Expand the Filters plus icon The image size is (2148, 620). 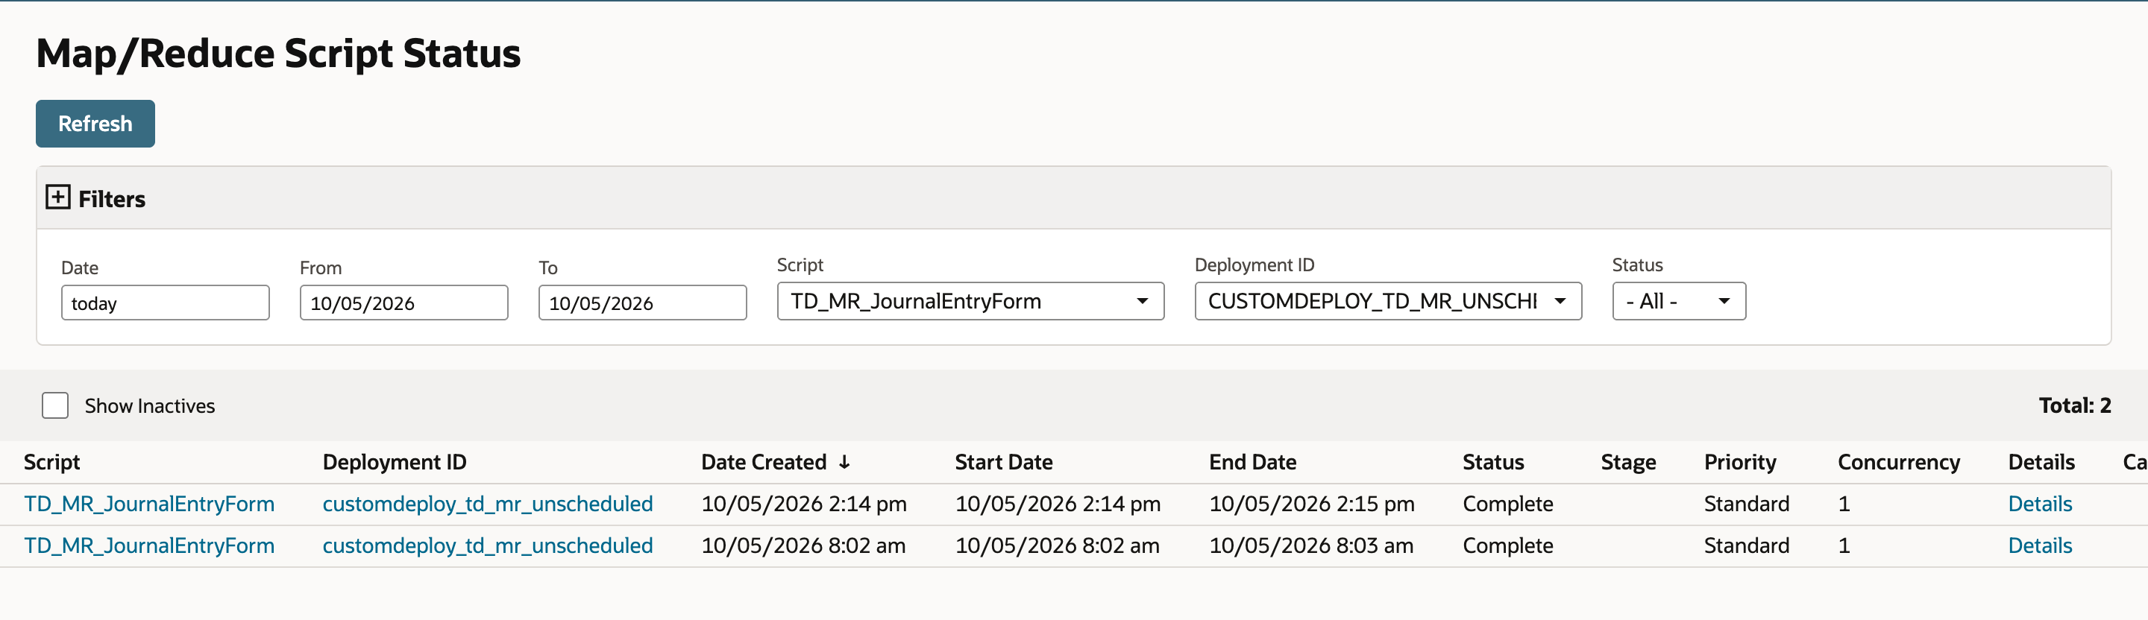pyautogui.click(x=57, y=197)
